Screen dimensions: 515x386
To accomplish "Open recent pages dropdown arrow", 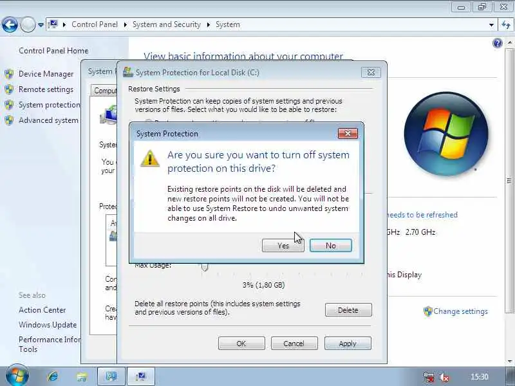I will click(x=41, y=24).
